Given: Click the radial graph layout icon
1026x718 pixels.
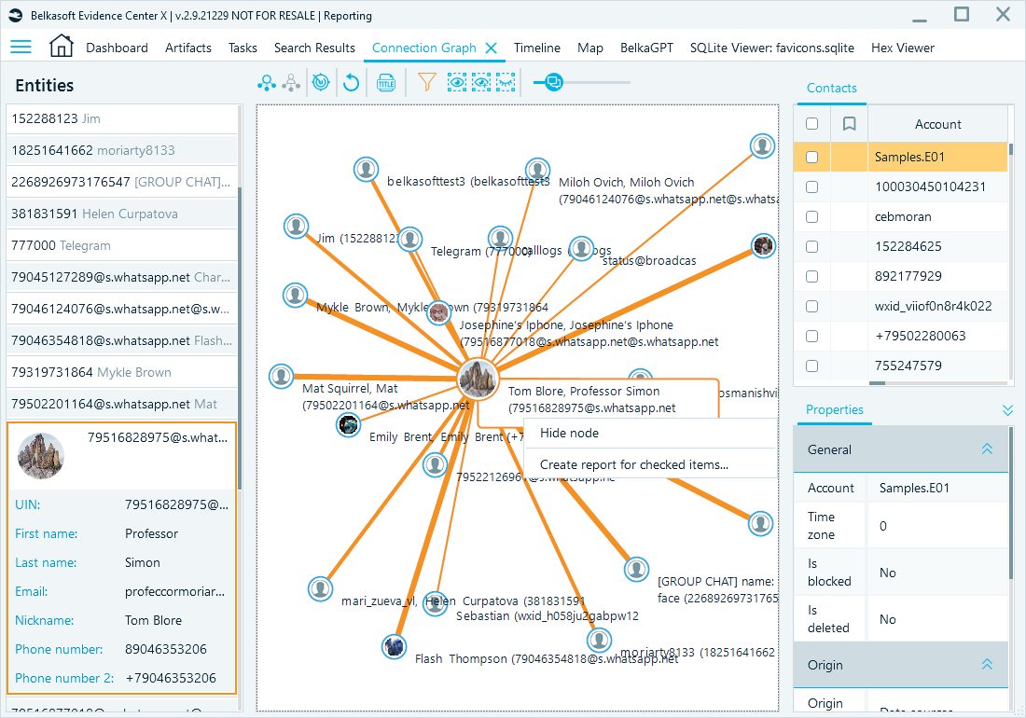Looking at the screenshot, I should click(x=268, y=82).
